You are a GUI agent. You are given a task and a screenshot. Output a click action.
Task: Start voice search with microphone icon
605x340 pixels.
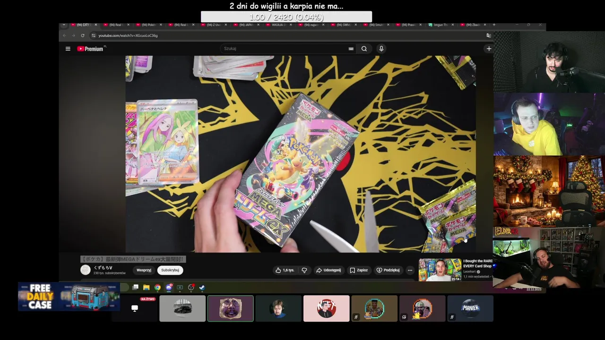[x=381, y=49]
